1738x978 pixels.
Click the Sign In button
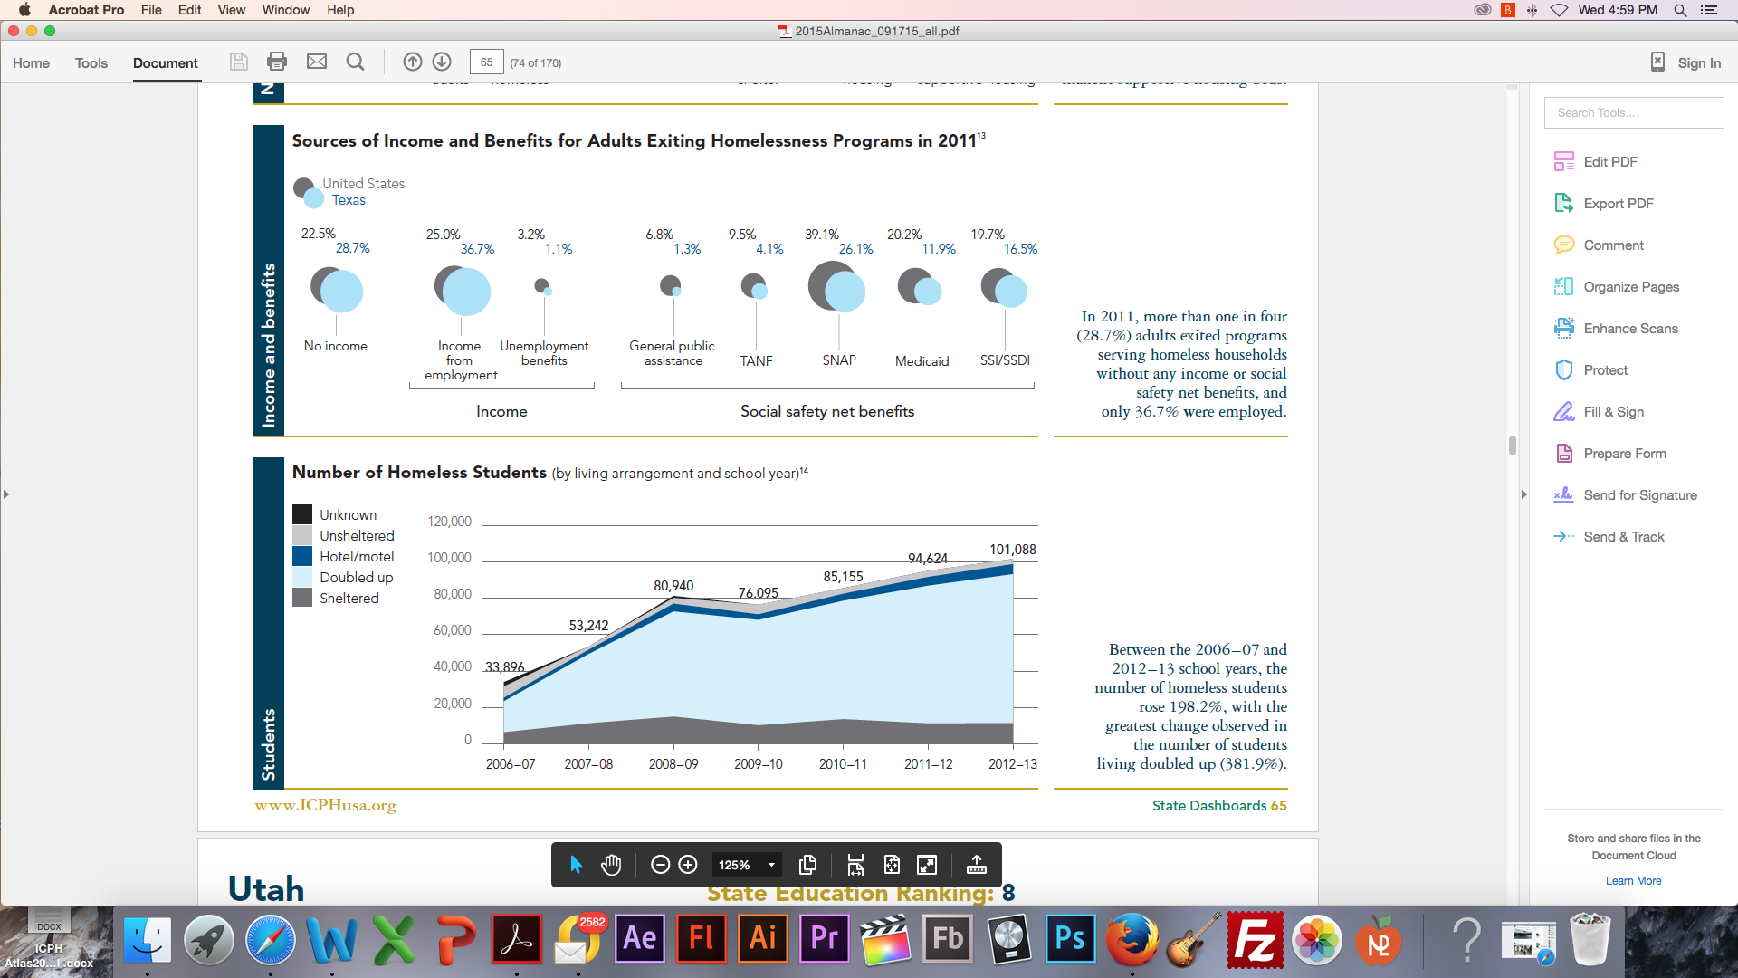[1698, 62]
